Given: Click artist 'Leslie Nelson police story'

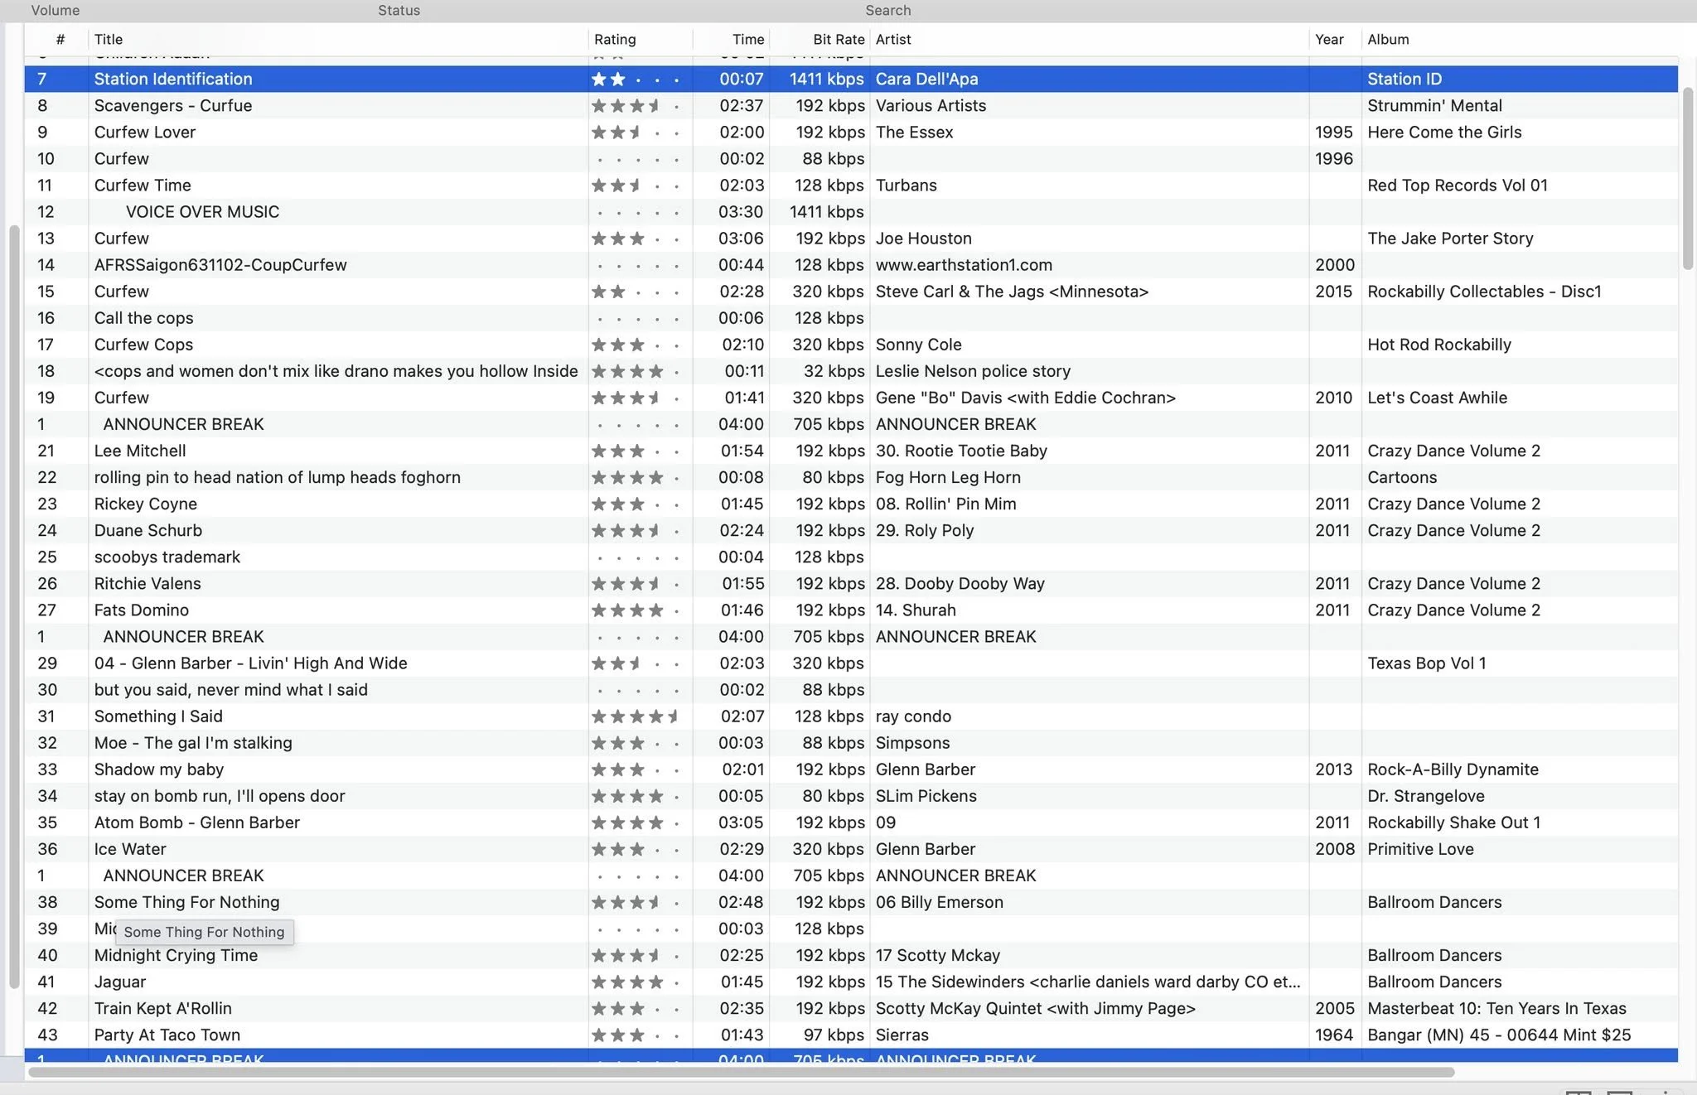Looking at the screenshot, I should click(x=973, y=370).
